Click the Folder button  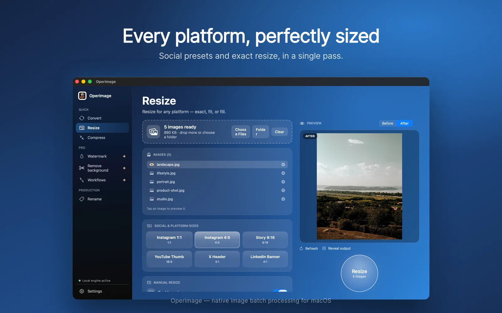(260, 132)
